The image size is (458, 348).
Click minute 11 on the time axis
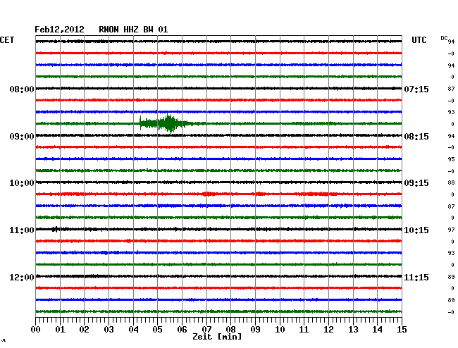click(304, 330)
